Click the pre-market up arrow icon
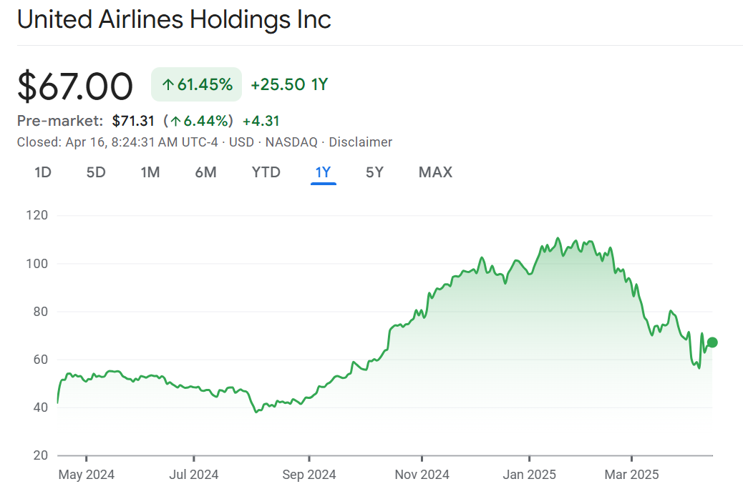This screenshot has width=743, height=494. pos(175,121)
